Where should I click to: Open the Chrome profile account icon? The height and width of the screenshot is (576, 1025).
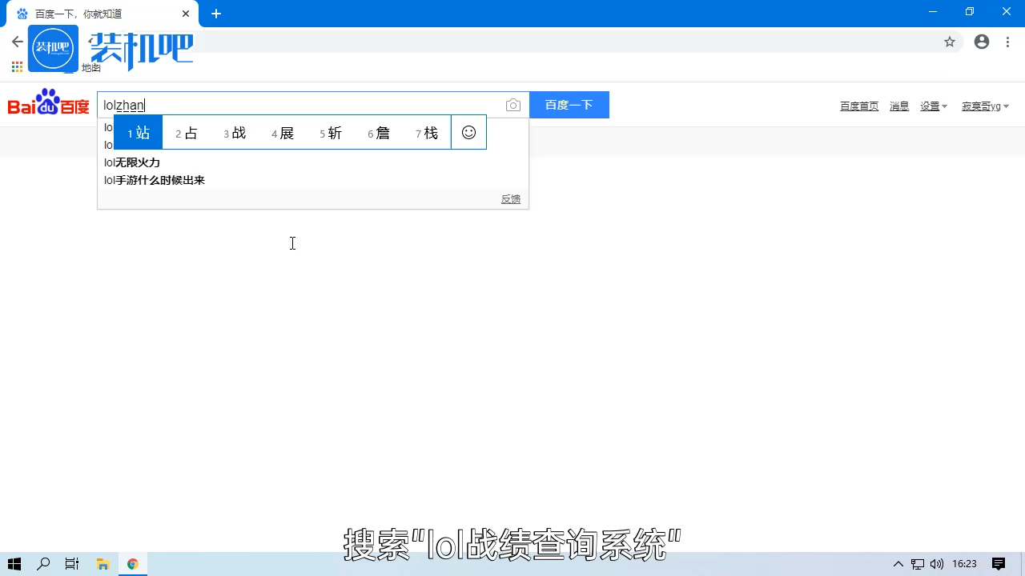(x=982, y=42)
